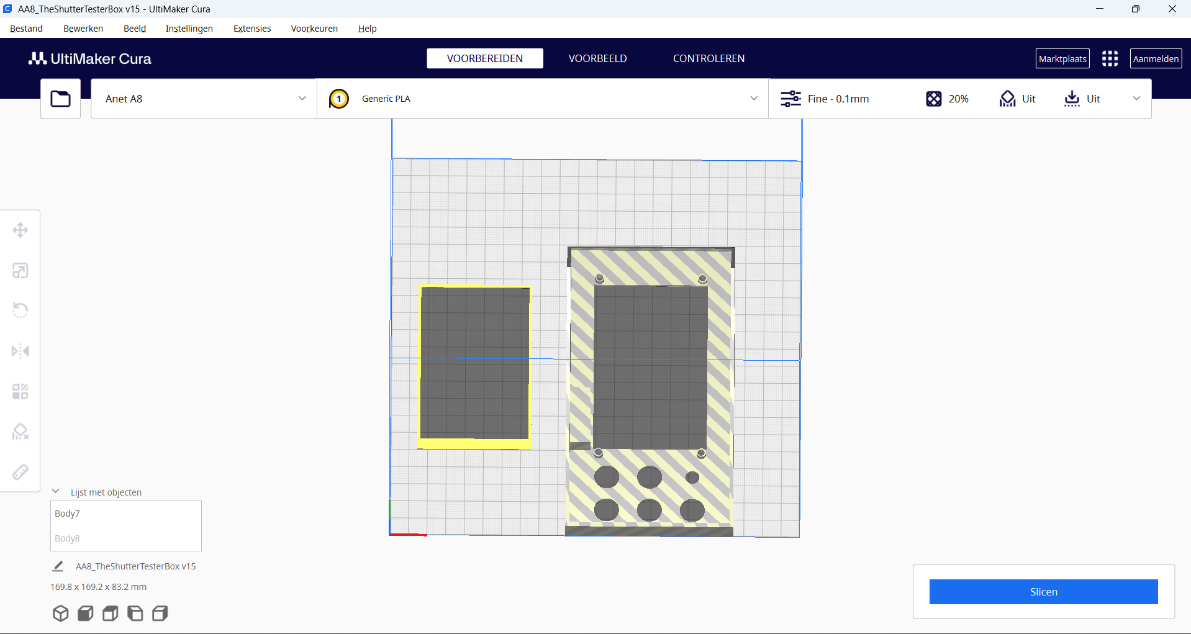The height and width of the screenshot is (634, 1191).
Task: Open the Generic PLA material dropdown
Action: pos(753,99)
